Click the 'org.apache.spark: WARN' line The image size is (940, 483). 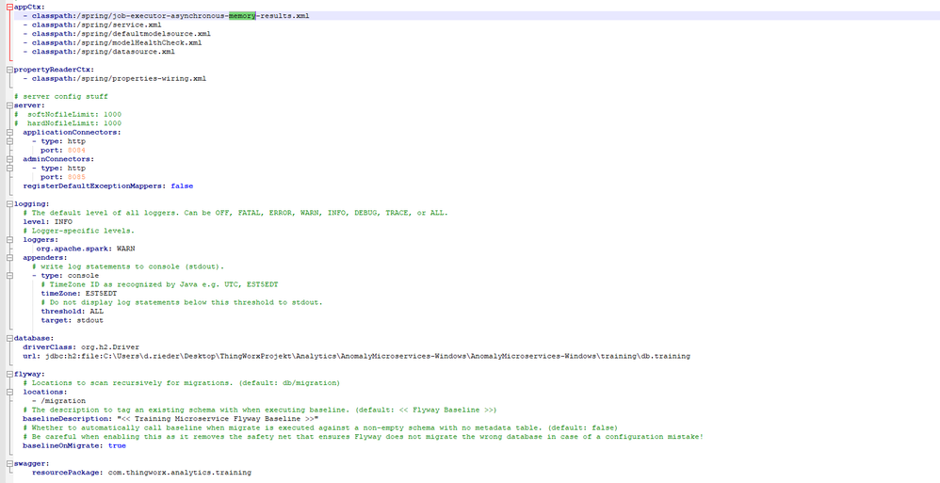pos(86,249)
